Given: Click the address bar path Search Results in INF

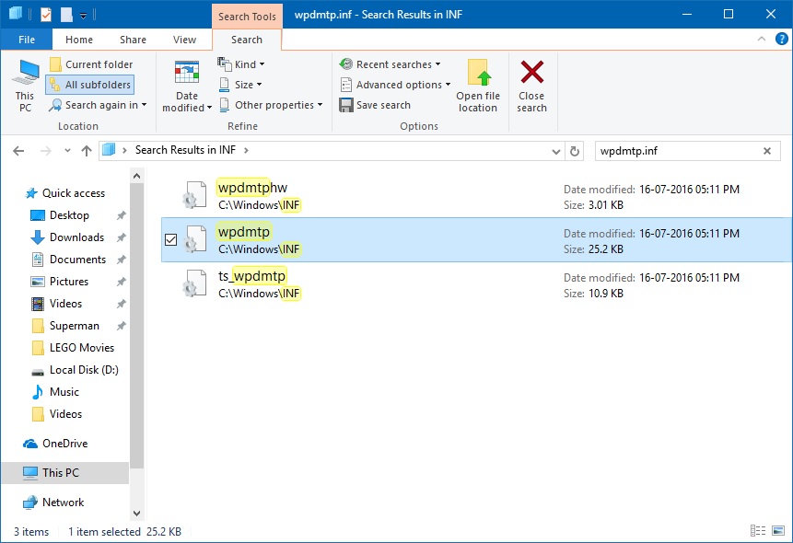Looking at the screenshot, I should click(x=185, y=150).
